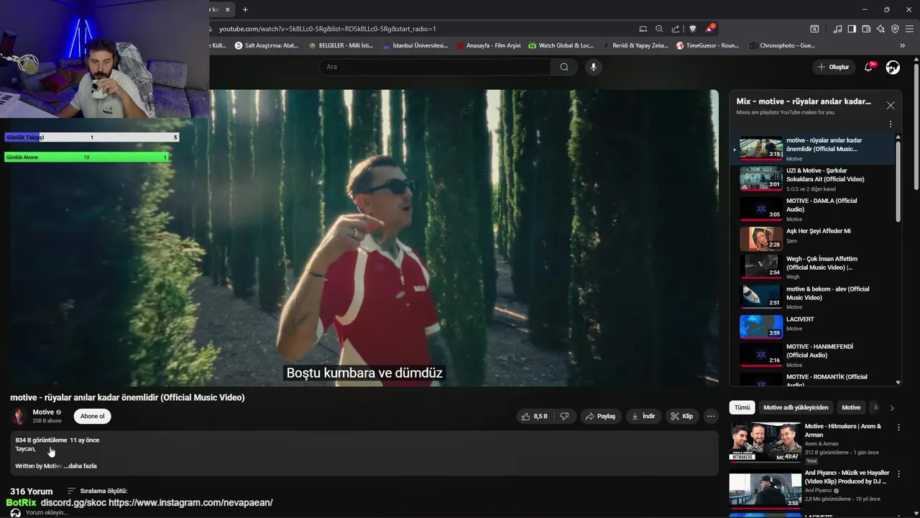Click the Klip clip button
920x518 pixels.
point(681,416)
